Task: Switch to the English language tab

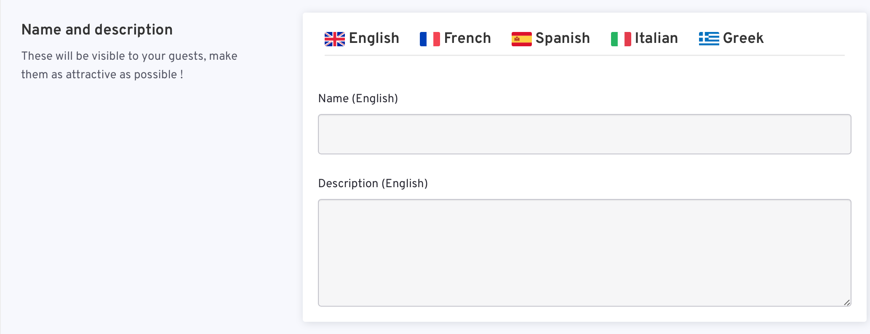Action: [x=374, y=38]
